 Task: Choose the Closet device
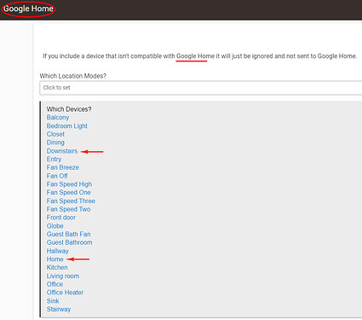pos(55,134)
